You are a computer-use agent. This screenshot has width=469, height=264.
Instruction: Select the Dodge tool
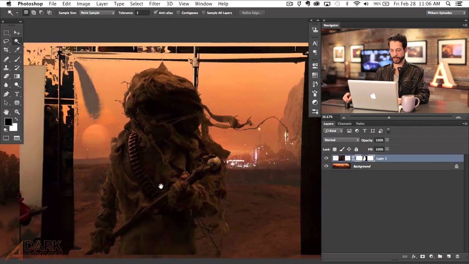[x=17, y=85]
